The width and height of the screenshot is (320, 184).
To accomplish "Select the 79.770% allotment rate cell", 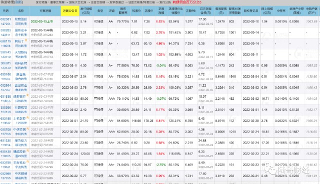I will [123, 21].
